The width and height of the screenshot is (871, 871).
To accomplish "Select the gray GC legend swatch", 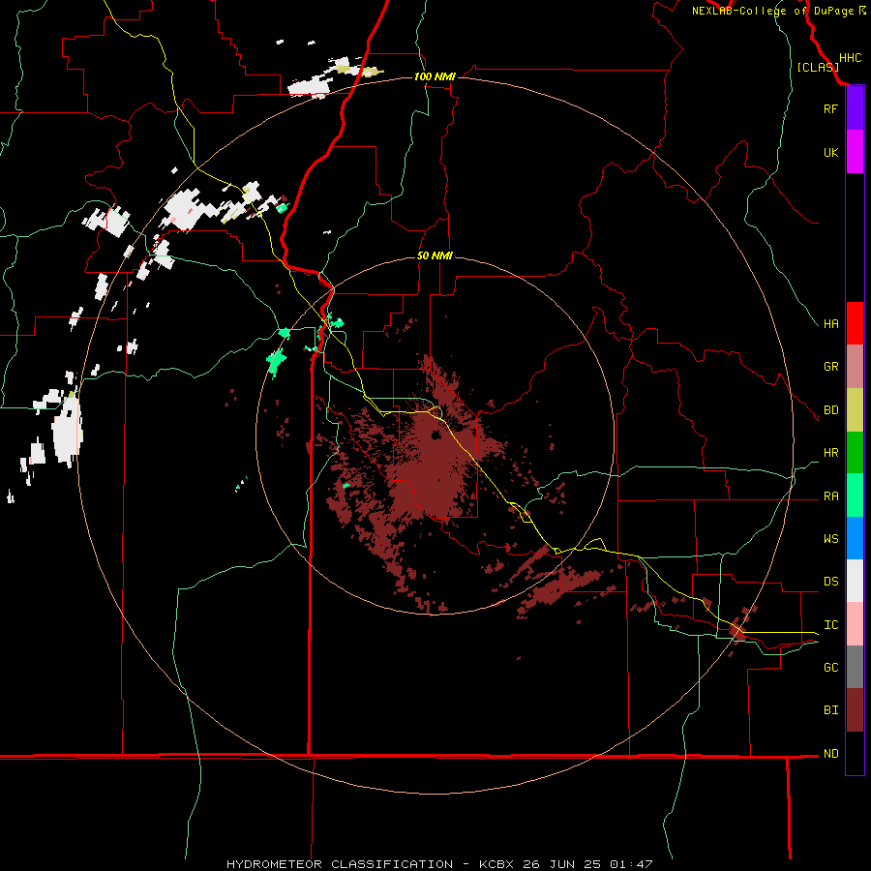I will pos(855,667).
